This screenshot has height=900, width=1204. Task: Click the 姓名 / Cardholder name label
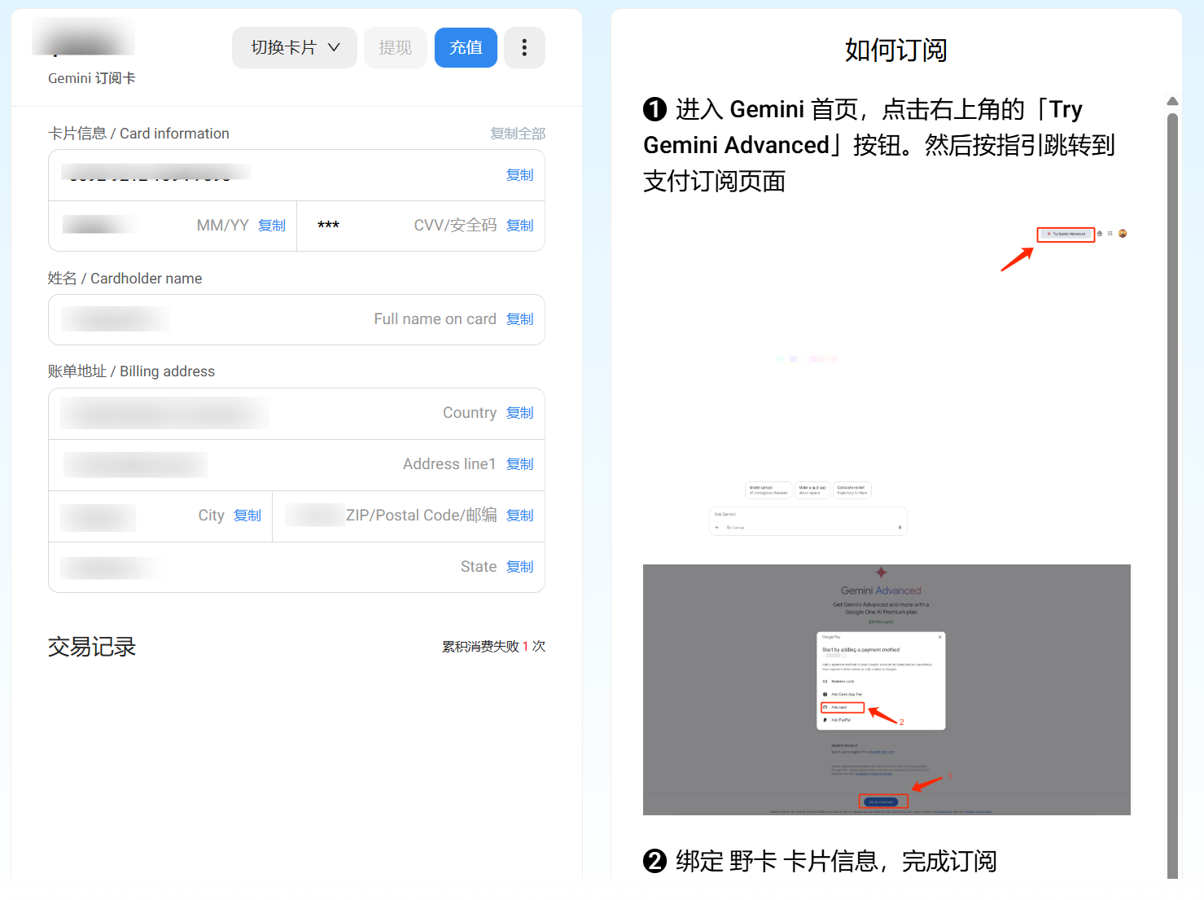(125, 279)
